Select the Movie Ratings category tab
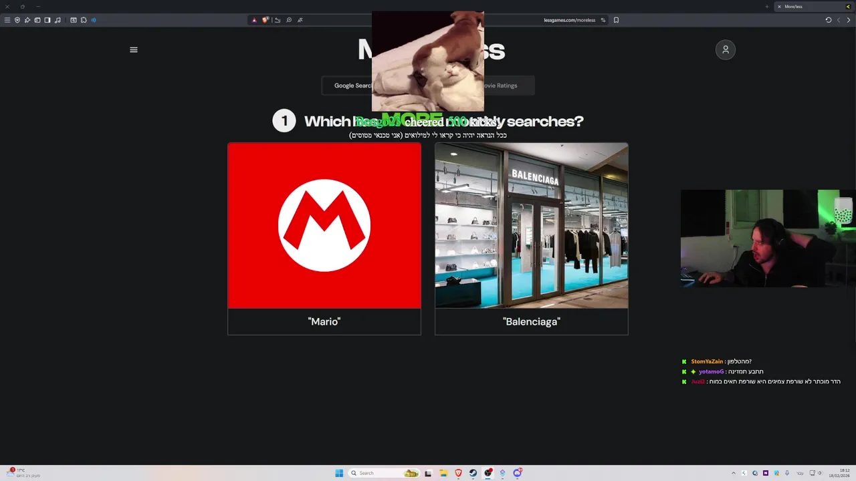 (500, 86)
